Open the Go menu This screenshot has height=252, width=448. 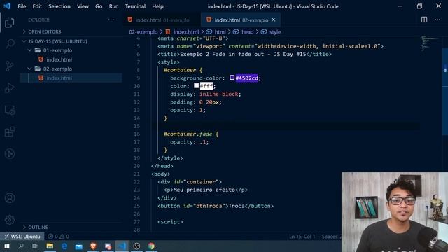(x=99, y=6)
